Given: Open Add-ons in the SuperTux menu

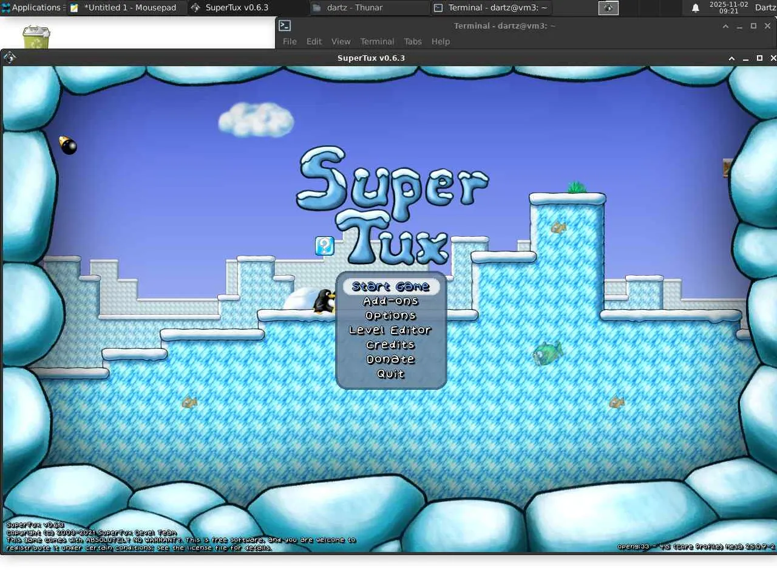Looking at the screenshot, I should point(391,301).
